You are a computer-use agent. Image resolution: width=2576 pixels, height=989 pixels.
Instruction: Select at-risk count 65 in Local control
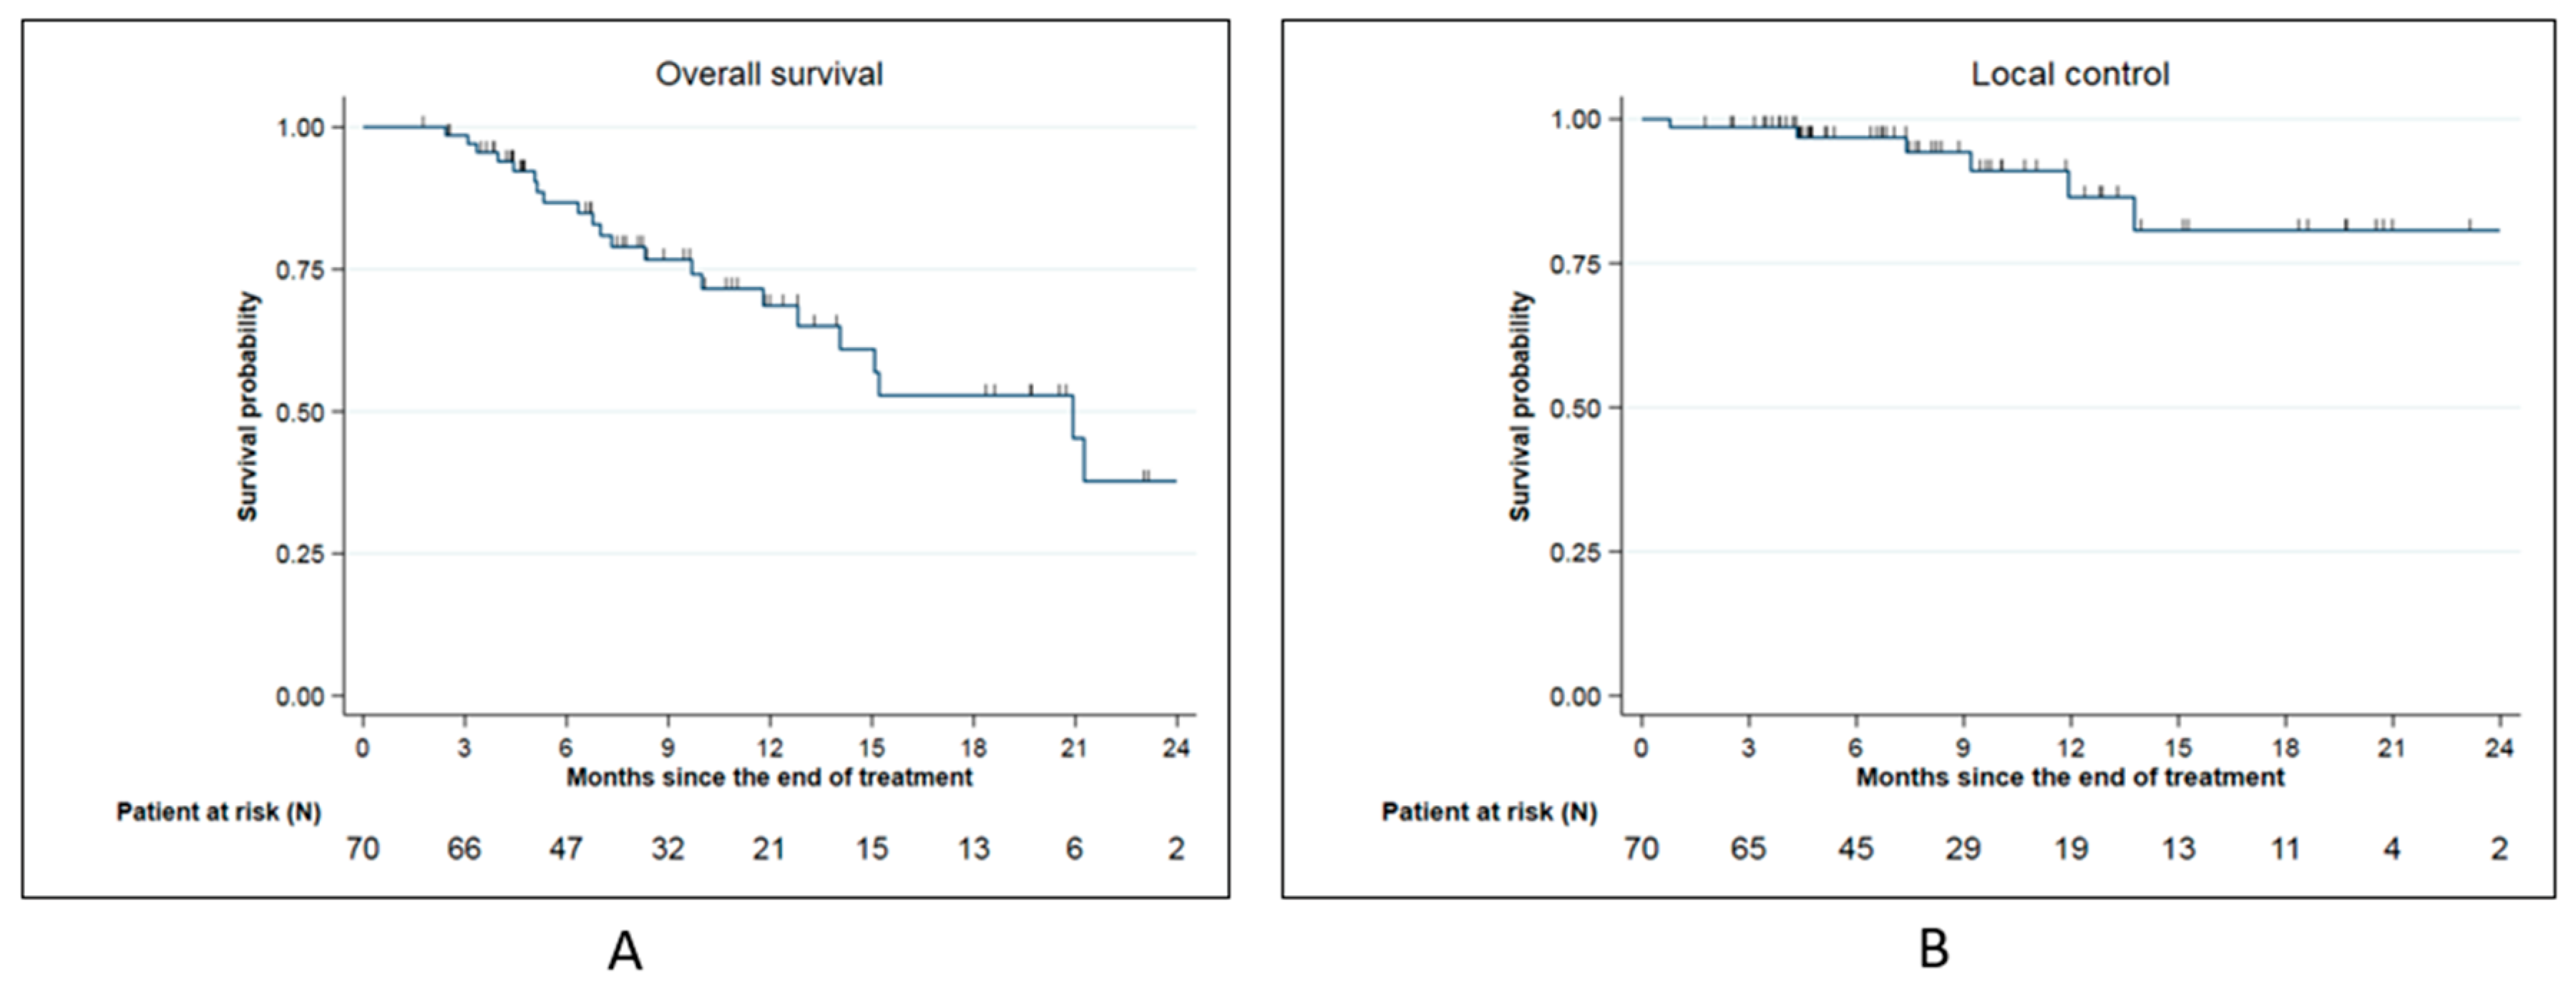[x=1748, y=849]
